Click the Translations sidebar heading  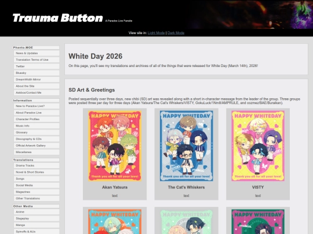point(36,160)
